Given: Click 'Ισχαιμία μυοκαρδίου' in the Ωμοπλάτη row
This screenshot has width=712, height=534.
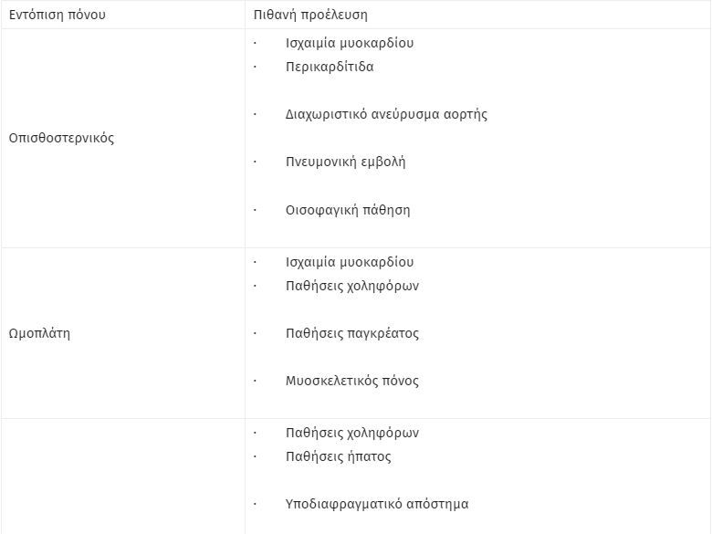Looking at the screenshot, I should 350,262.
